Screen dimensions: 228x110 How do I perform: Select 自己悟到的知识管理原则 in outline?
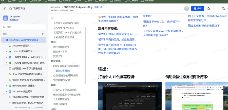pos(66,75)
